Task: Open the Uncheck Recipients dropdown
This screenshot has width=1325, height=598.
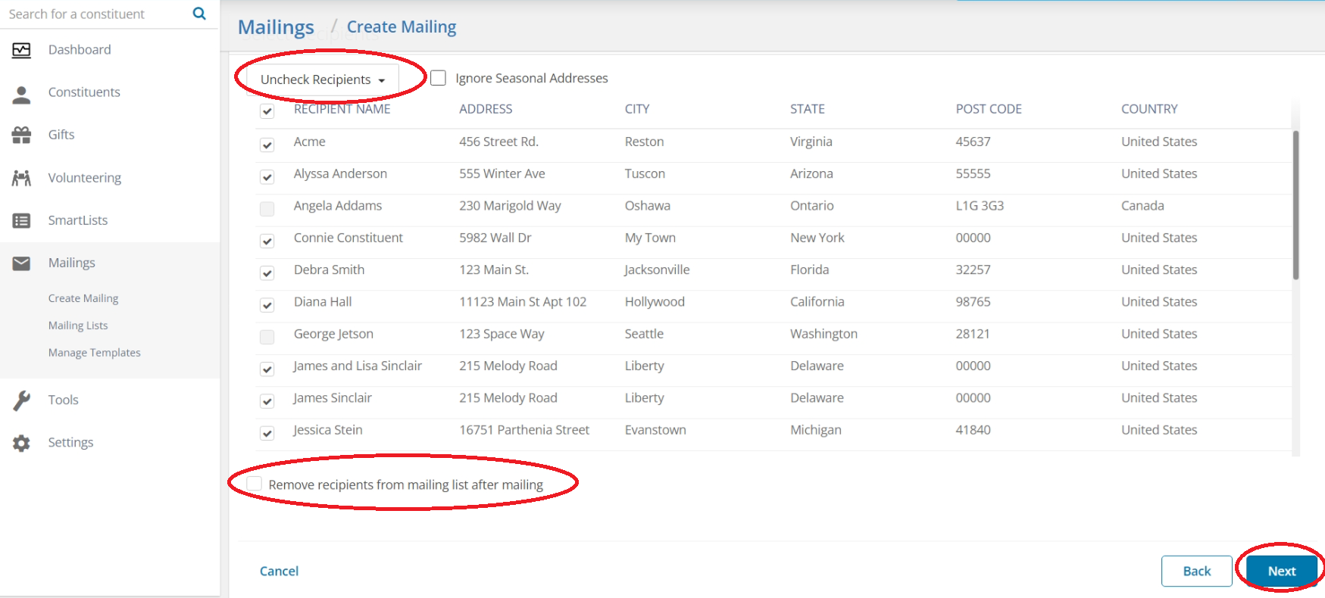Action: point(323,79)
